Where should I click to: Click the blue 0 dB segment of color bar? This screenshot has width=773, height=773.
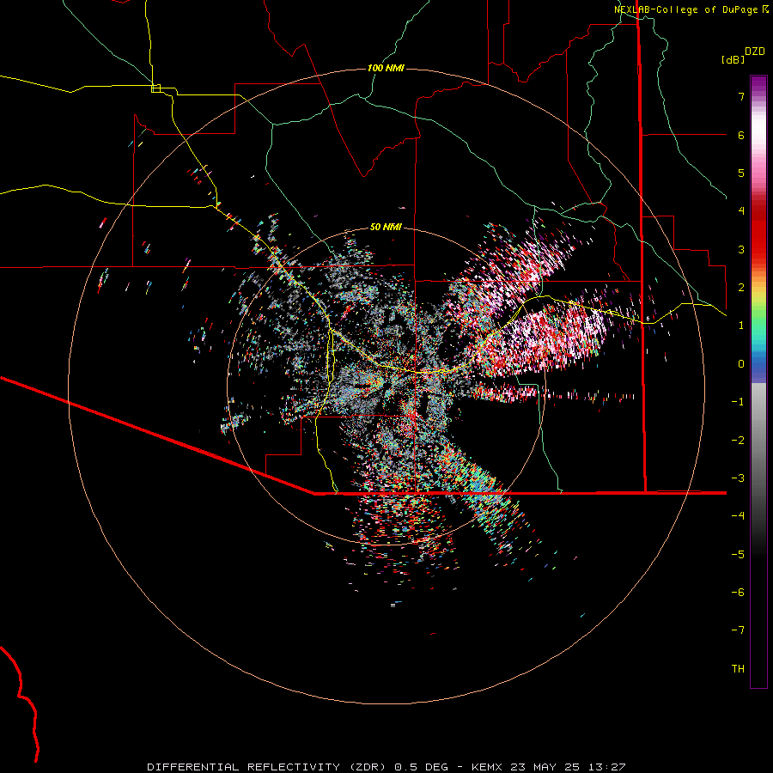tap(758, 364)
